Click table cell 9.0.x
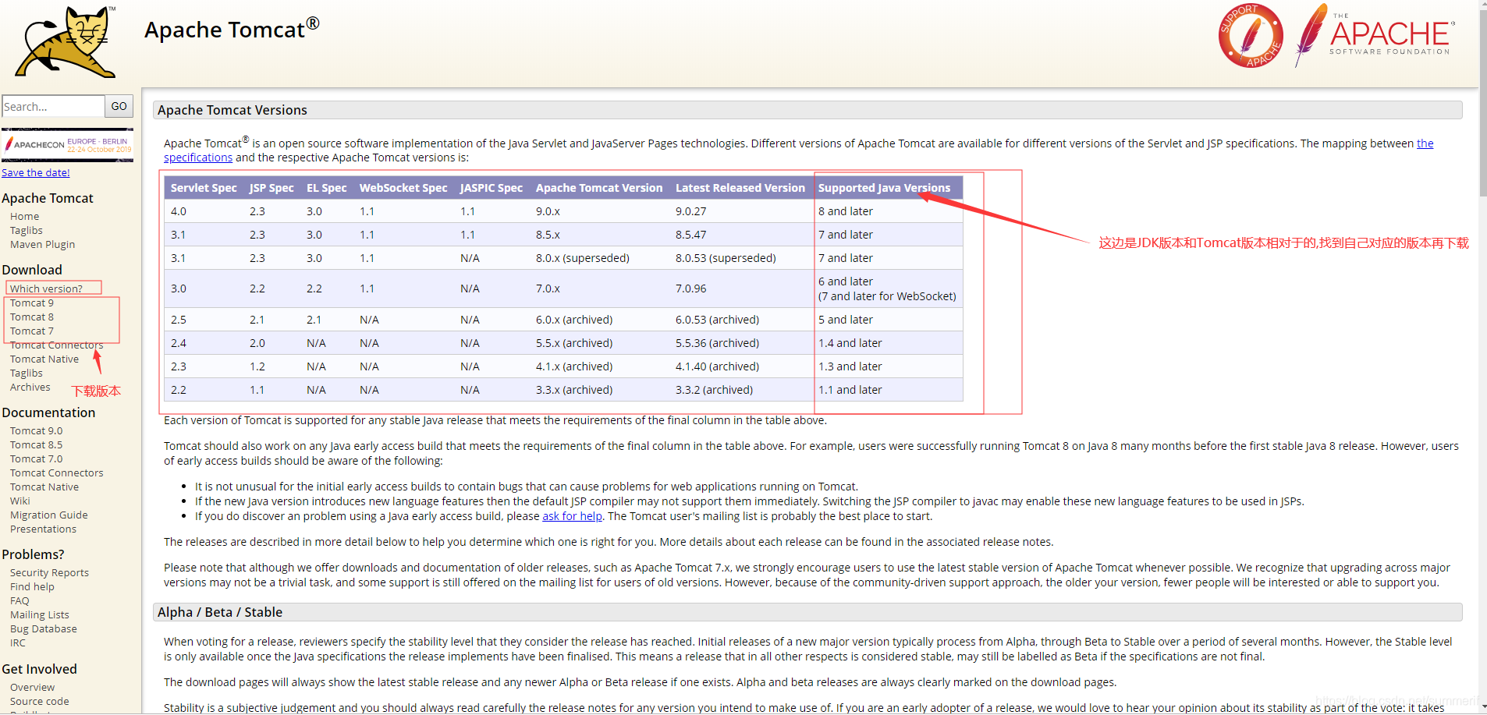Image resolution: width=1487 pixels, height=715 pixels. tap(548, 211)
